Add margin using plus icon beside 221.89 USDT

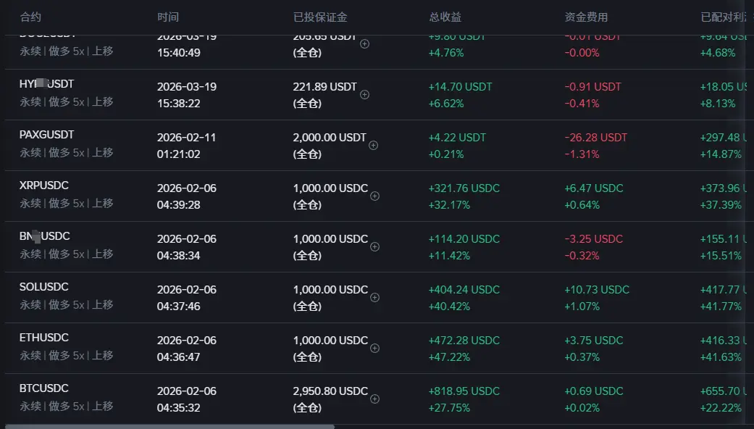point(364,94)
